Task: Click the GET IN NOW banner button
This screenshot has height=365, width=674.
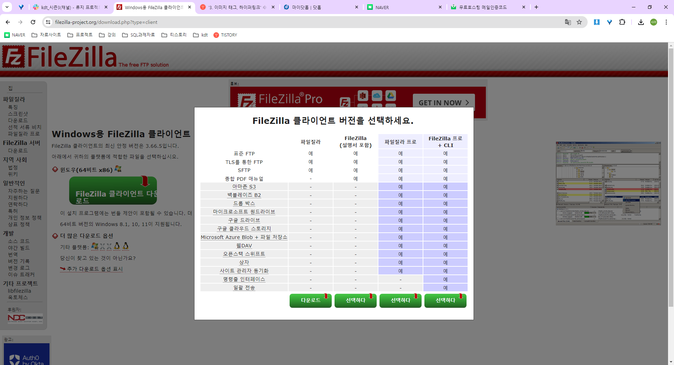Action: (444, 102)
